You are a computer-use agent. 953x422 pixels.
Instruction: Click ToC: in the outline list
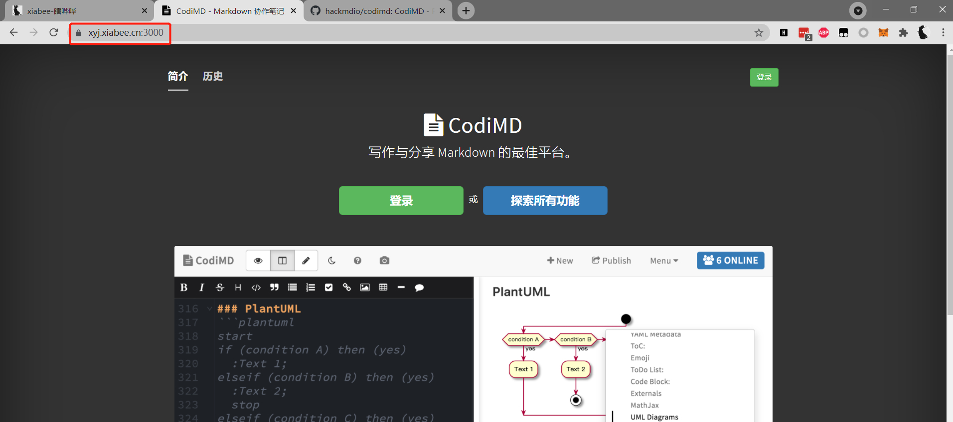coord(637,346)
